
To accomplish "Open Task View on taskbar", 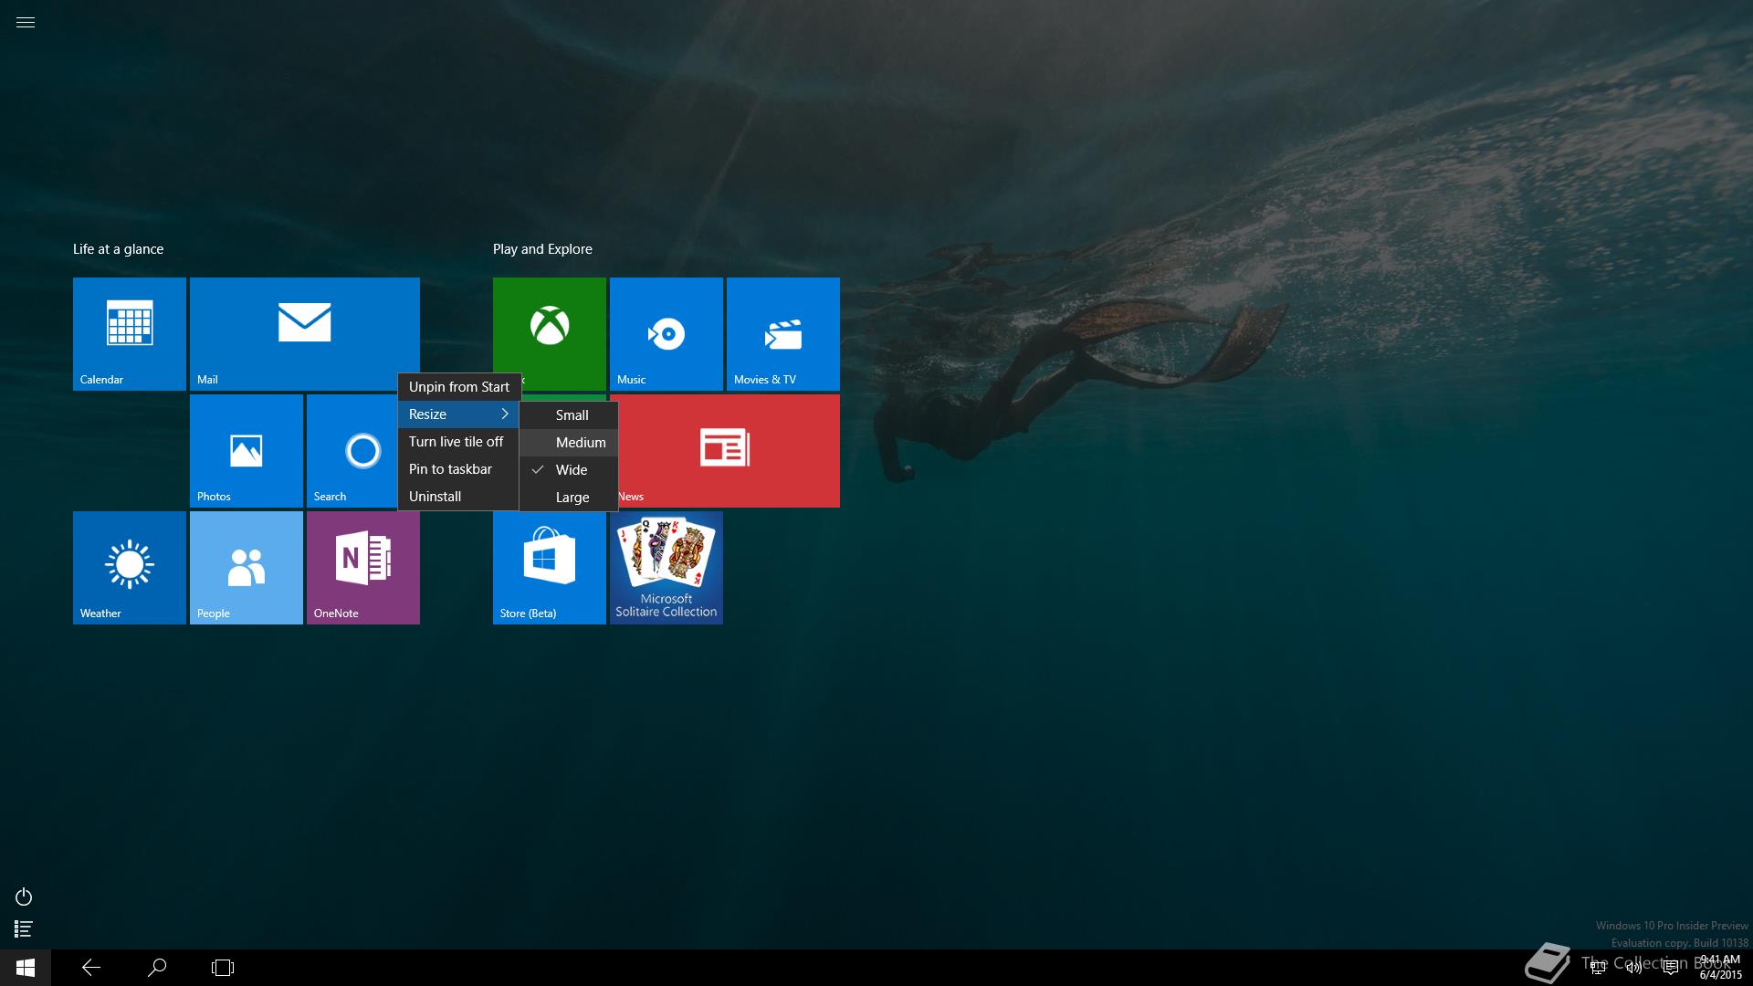I will click(x=223, y=968).
